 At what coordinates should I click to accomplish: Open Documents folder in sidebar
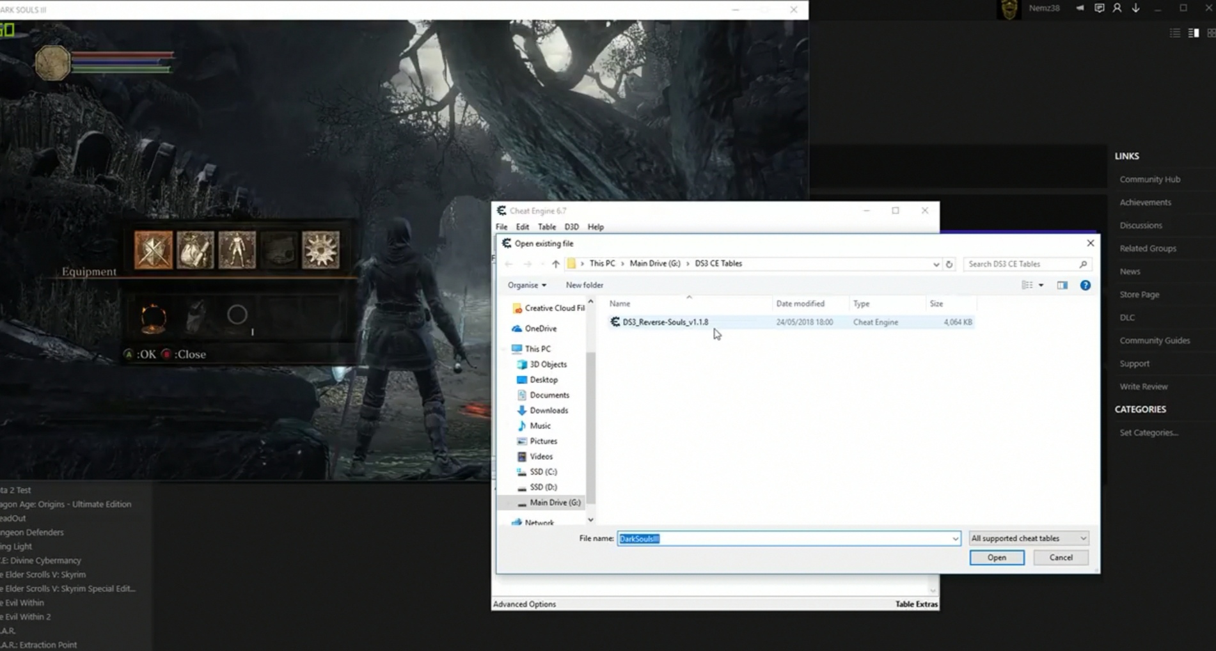543,395
